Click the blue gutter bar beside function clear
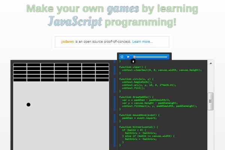Viewport: 225px width, 150px height. tap(114, 70)
